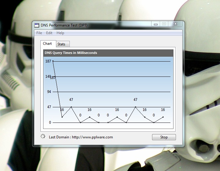Open the Edit menu
Image resolution: width=220 pixels, height=171 pixels.
pos(49,33)
